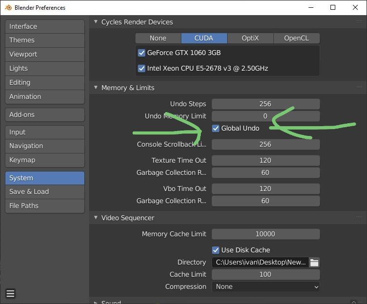Grab Video Sequencer panel drag handle
The image size is (367, 304).
[359, 218]
